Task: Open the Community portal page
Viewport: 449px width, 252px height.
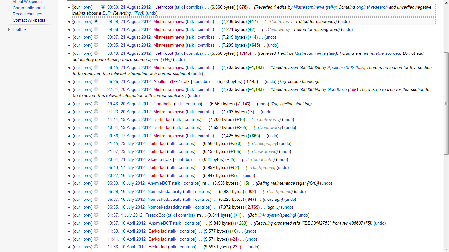Action: click(x=29, y=8)
